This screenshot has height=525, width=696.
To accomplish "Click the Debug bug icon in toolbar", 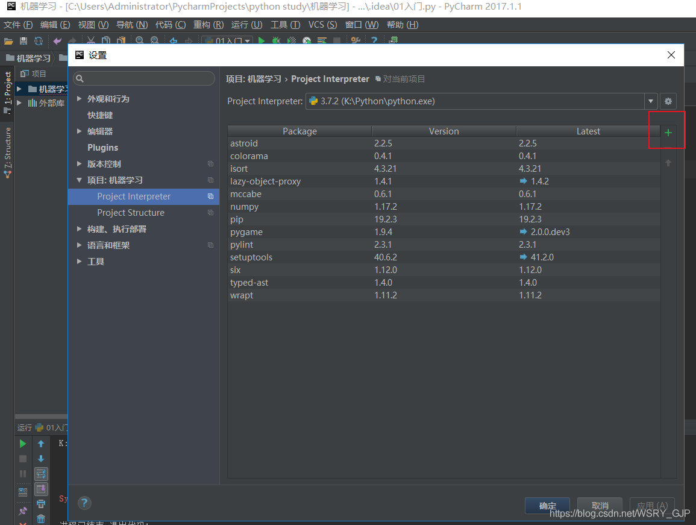I will [276, 41].
